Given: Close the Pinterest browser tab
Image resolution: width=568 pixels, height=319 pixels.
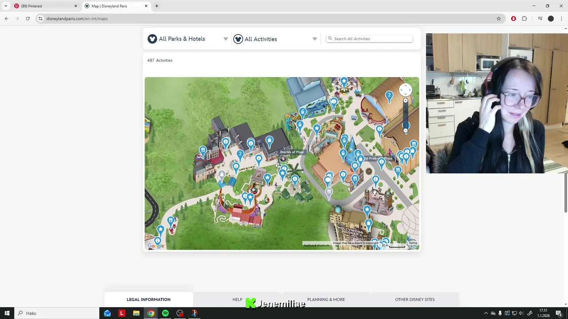Looking at the screenshot, I should point(75,6).
